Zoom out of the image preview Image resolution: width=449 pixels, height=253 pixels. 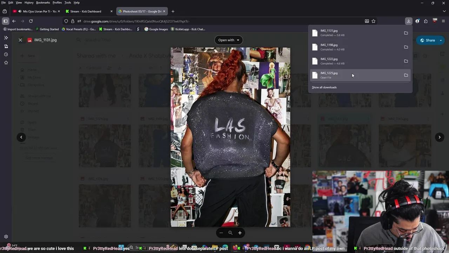pyautogui.click(x=221, y=233)
